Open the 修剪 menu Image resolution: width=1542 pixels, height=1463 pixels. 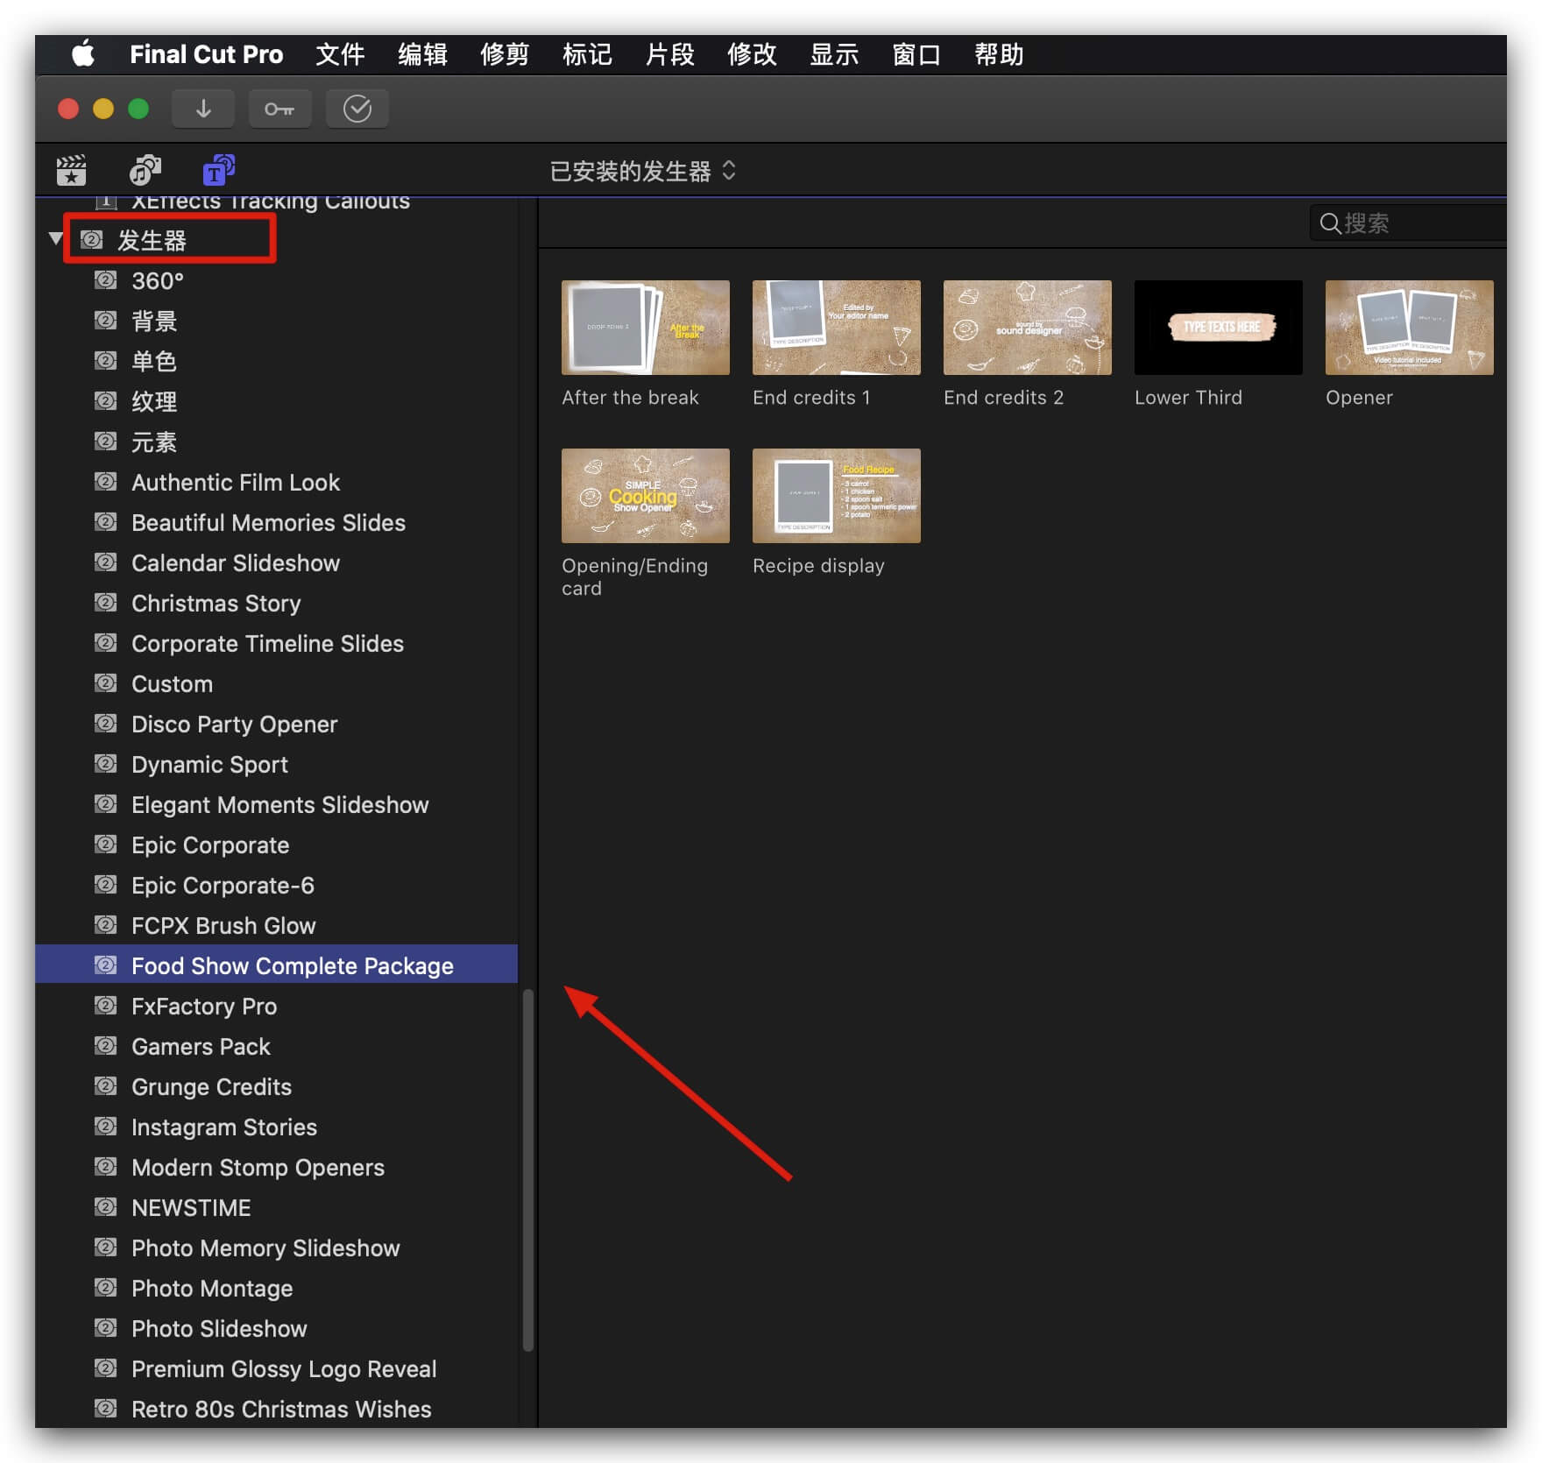pyautogui.click(x=505, y=54)
